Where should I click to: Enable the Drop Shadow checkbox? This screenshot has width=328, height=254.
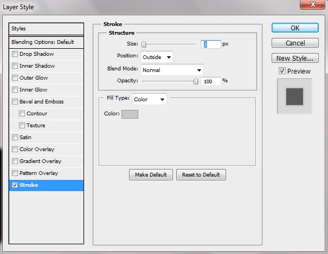pyautogui.click(x=15, y=54)
